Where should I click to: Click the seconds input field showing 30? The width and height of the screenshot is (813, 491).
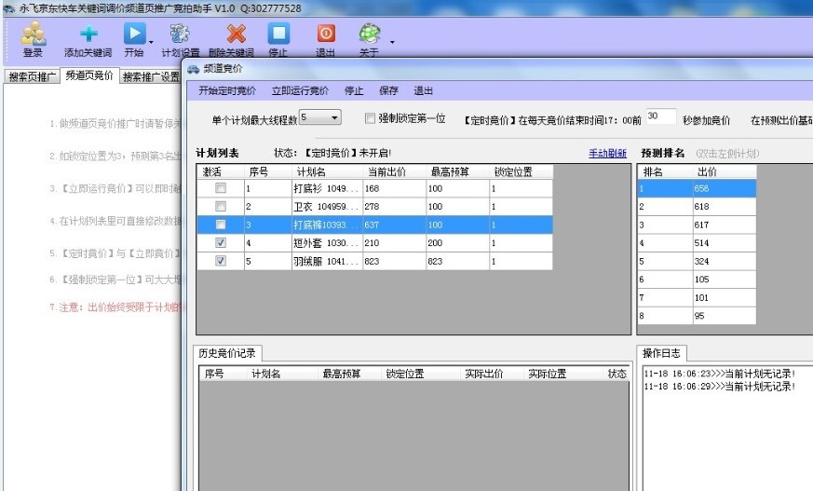(x=661, y=116)
